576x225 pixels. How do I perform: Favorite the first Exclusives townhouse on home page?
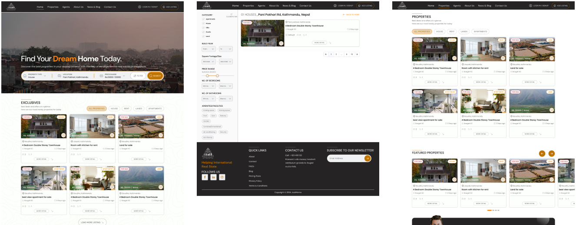63,135
